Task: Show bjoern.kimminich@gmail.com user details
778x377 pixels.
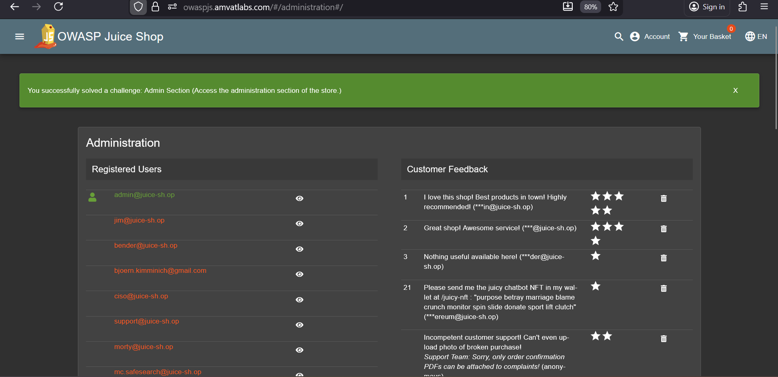Action: (x=299, y=274)
